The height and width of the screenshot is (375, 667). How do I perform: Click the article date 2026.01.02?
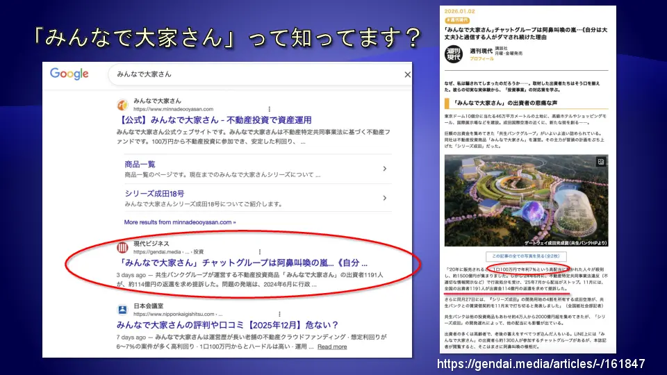click(x=459, y=12)
